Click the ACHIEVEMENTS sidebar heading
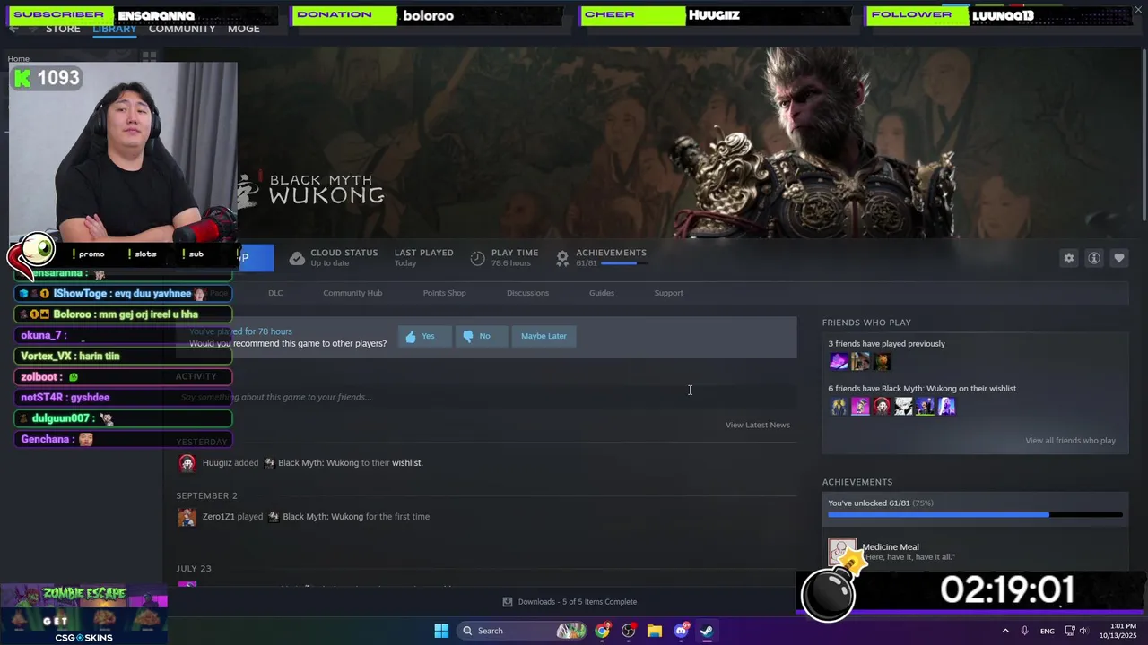Viewport: 1148px width, 645px height. click(857, 482)
